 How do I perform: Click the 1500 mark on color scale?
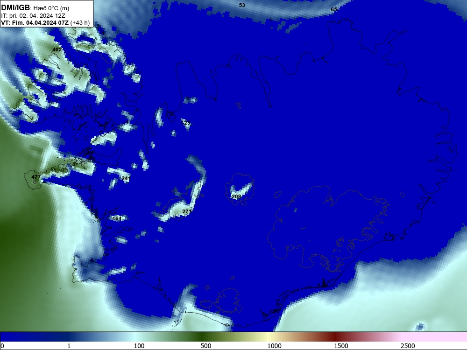pyautogui.click(x=341, y=346)
